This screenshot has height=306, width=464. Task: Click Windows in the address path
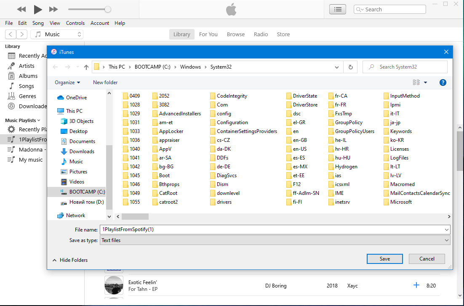[190, 67]
